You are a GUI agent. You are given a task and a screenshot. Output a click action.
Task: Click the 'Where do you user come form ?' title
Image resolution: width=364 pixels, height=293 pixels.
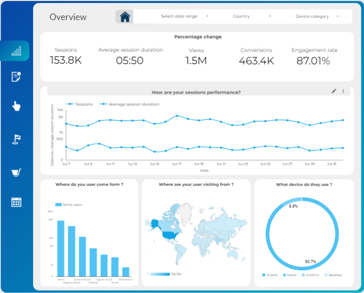(x=89, y=184)
